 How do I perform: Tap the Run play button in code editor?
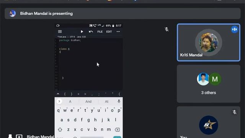click(82, 31)
